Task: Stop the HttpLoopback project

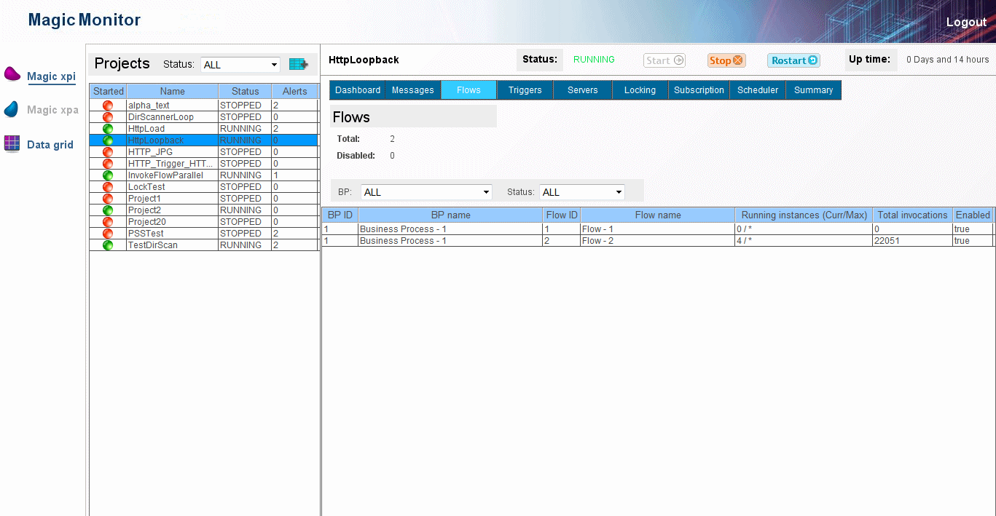Action: point(726,60)
